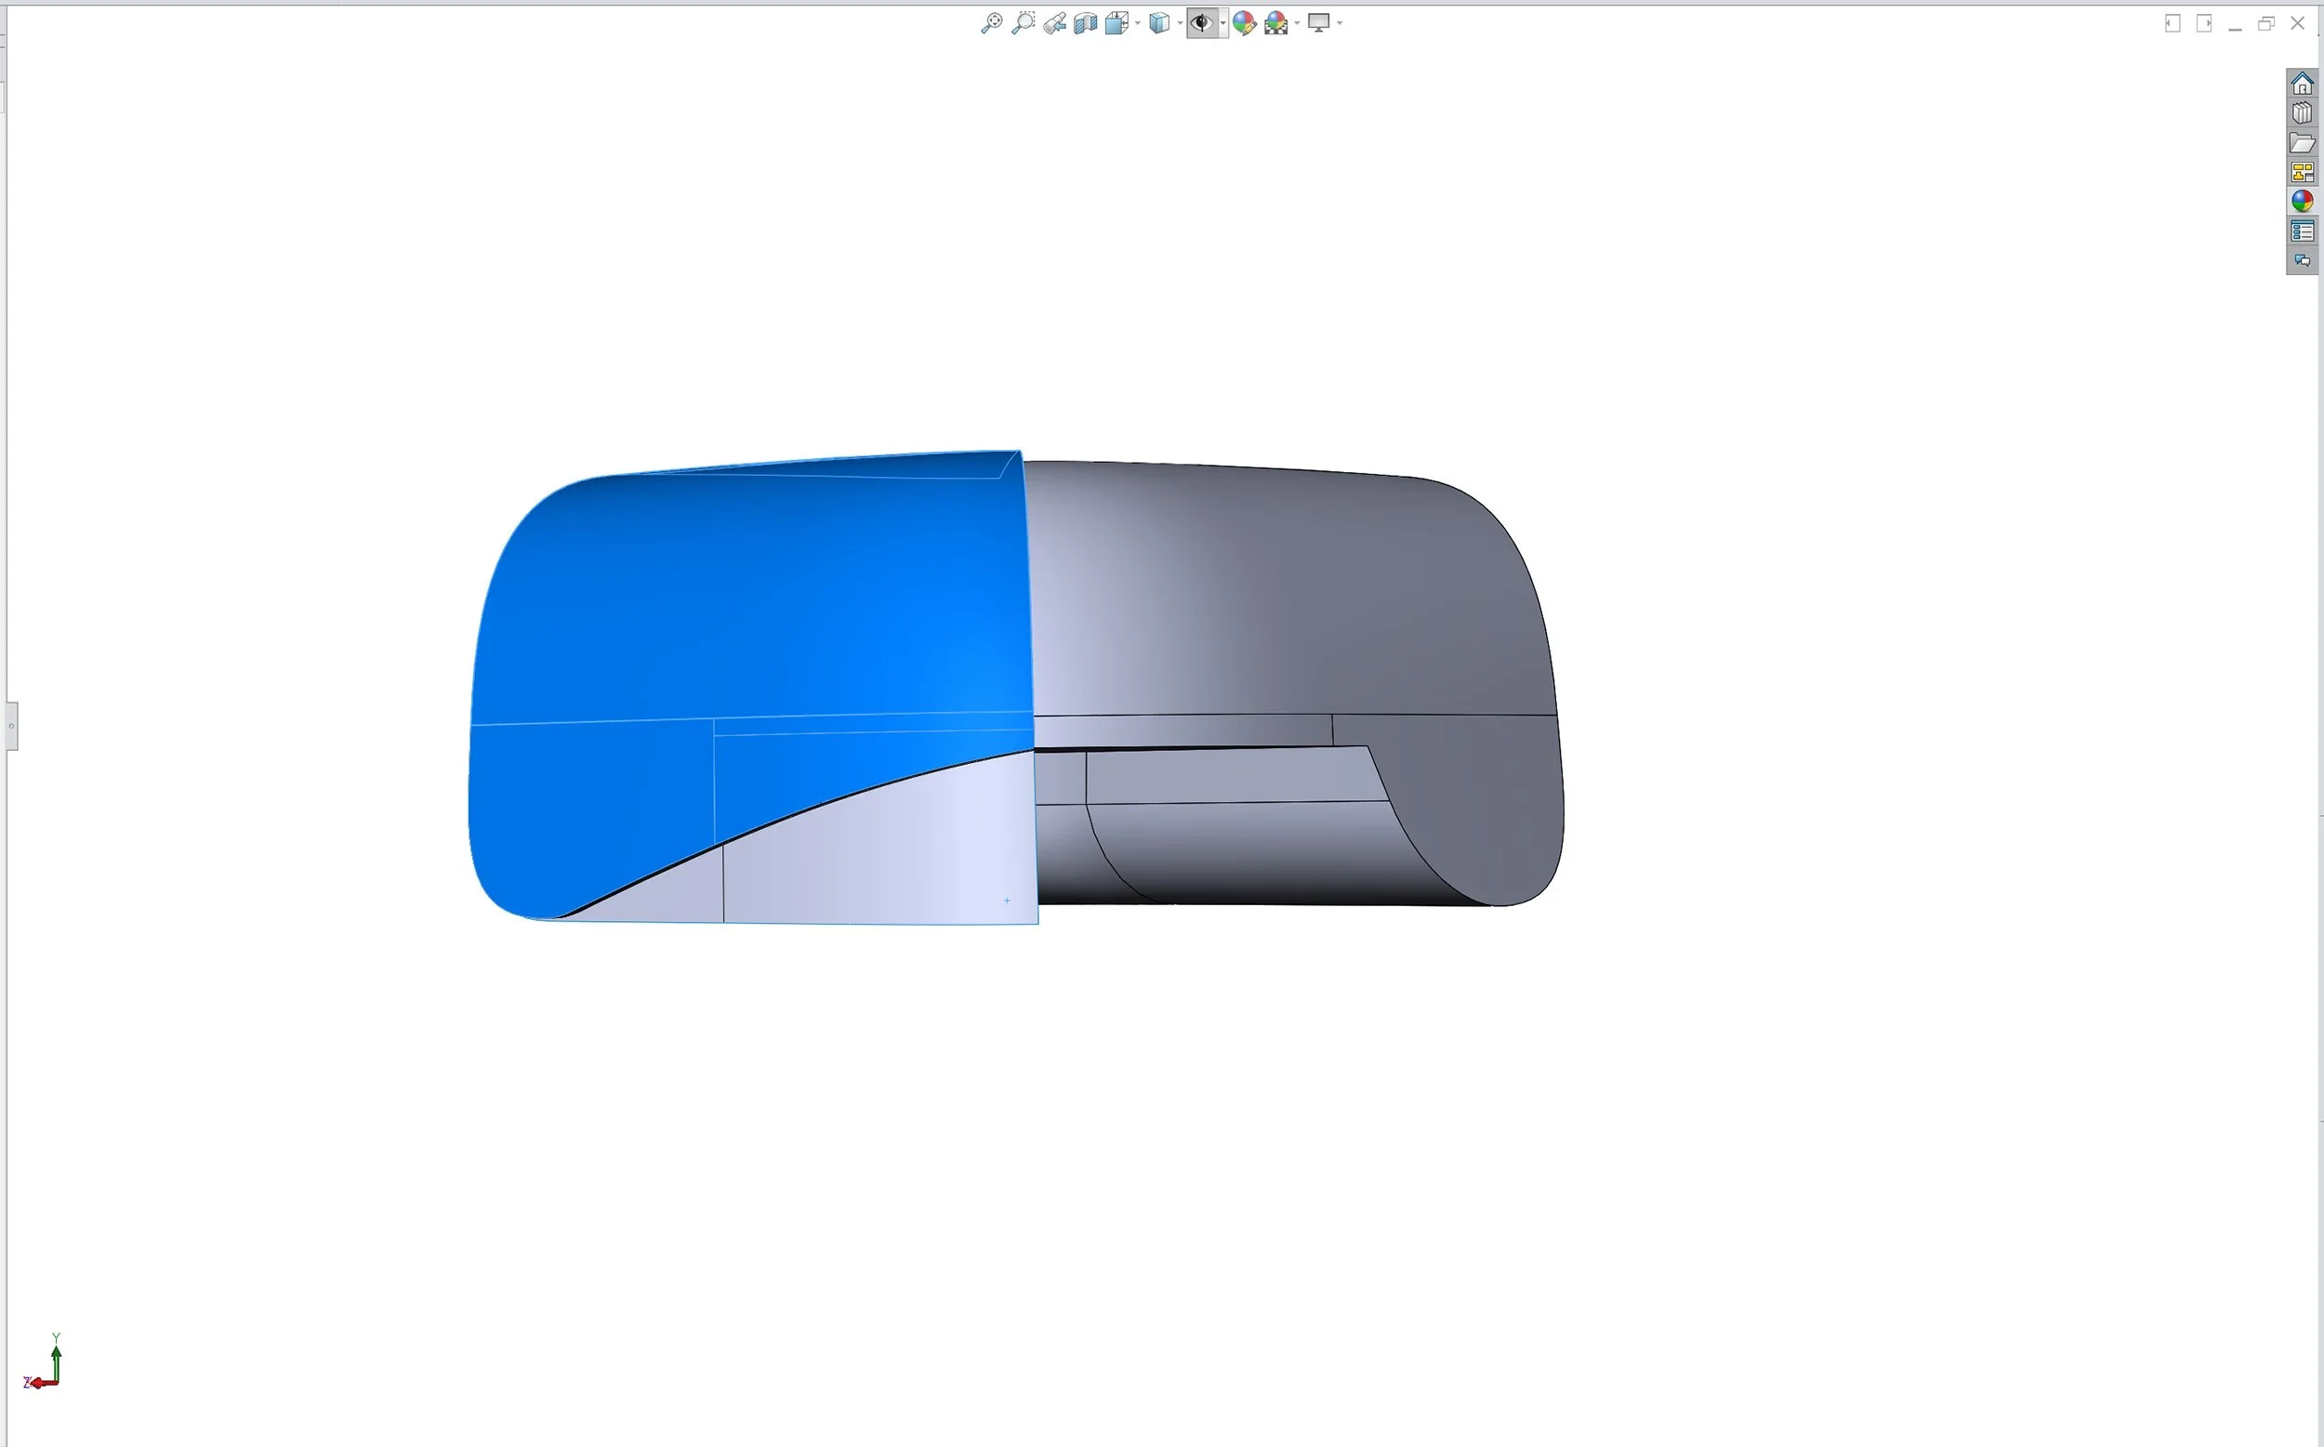The width and height of the screenshot is (2324, 1447).
Task: Click Previous View icon
Action: coord(1055,23)
